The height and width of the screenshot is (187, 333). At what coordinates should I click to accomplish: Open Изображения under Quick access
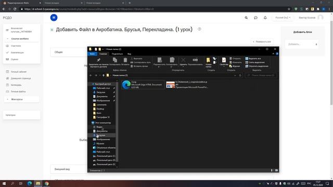pyautogui.click(x=103, y=100)
